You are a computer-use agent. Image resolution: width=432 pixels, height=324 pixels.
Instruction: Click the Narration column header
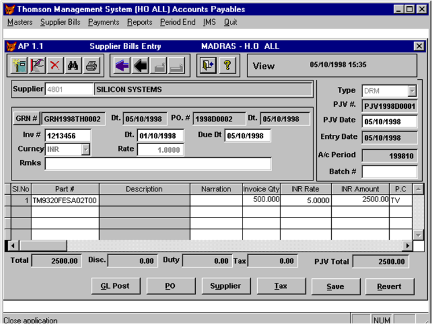point(216,189)
